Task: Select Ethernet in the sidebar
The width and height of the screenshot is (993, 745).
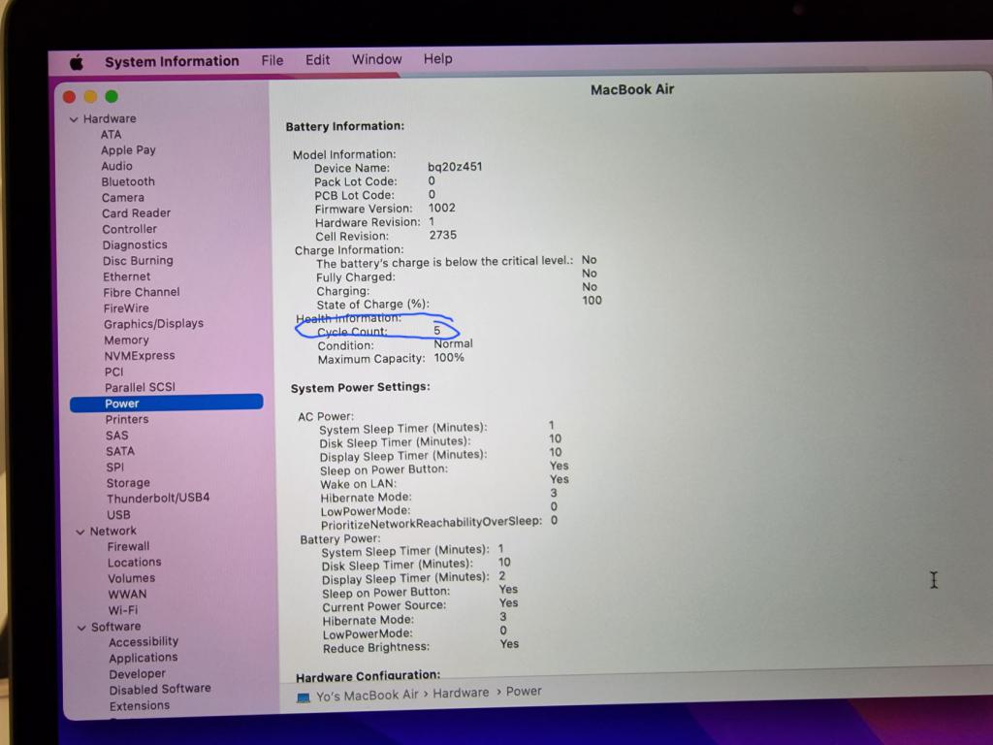Action: point(127,276)
